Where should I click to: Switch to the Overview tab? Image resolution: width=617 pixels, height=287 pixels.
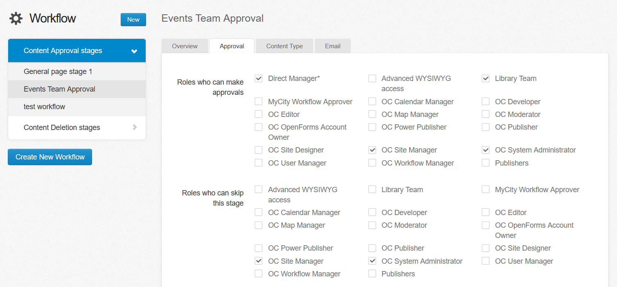pyautogui.click(x=185, y=46)
